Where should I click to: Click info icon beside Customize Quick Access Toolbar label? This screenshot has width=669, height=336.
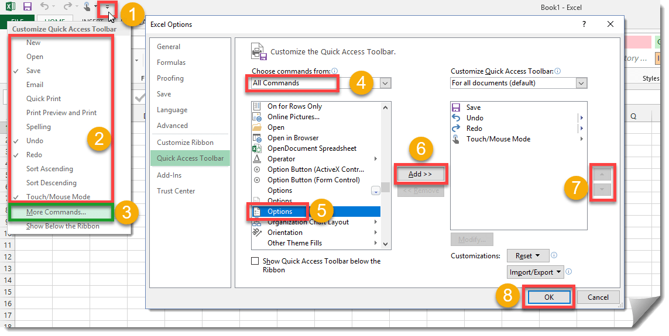558,71
